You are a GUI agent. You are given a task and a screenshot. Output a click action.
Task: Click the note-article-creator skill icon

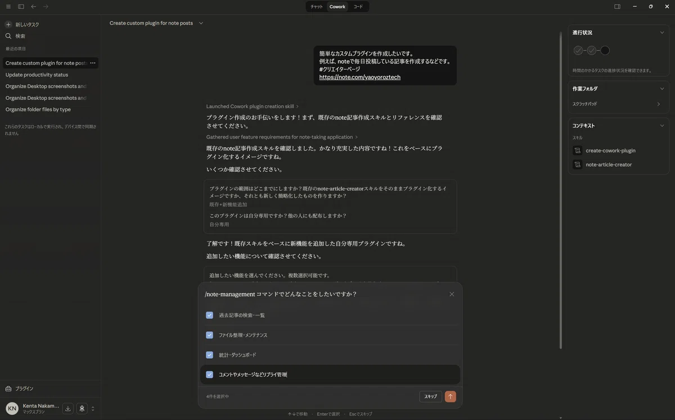pyautogui.click(x=577, y=165)
